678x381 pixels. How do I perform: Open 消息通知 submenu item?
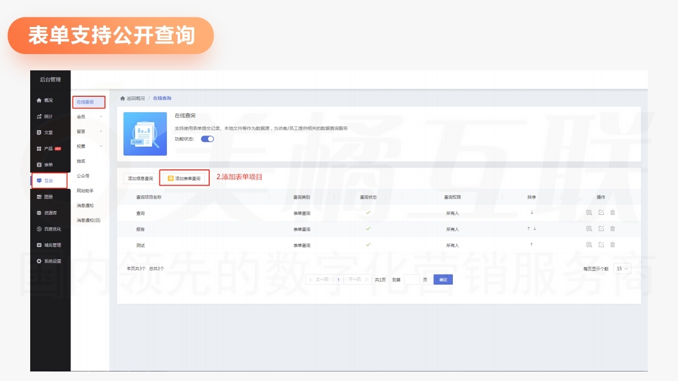85,205
